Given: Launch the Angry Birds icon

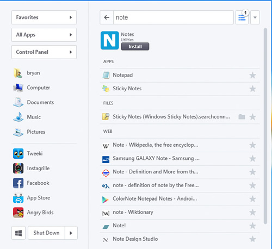Looking at the screenshot, I should pyautogui.click(x=18, y=213).
